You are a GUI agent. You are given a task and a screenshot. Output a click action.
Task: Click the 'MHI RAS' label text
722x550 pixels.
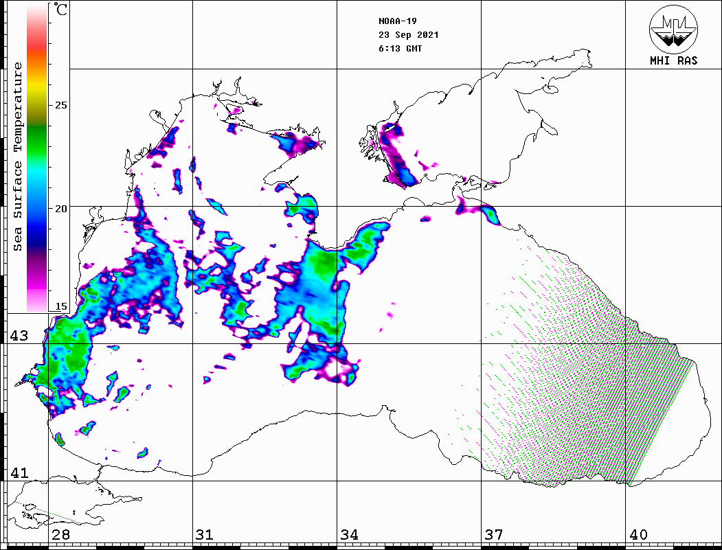pyautogui.click(x=673, y=60)
